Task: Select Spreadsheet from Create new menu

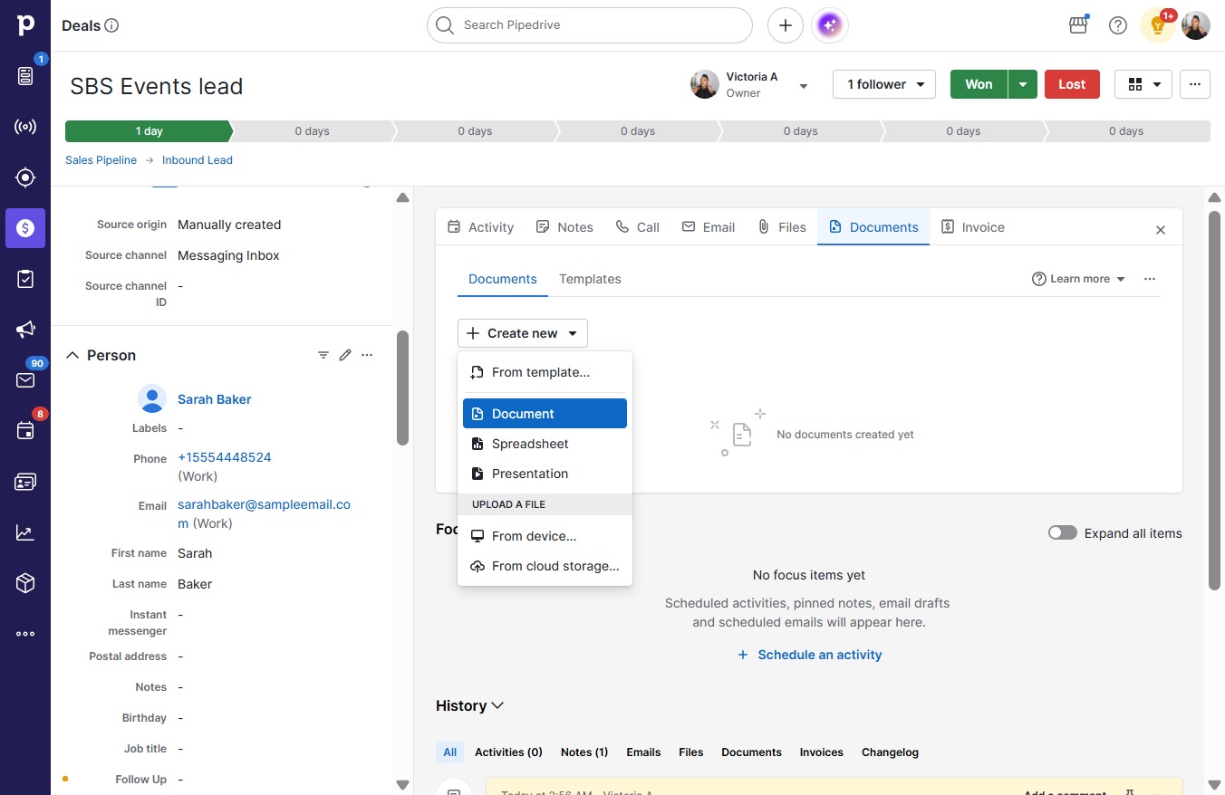Action: pos(545,444)
